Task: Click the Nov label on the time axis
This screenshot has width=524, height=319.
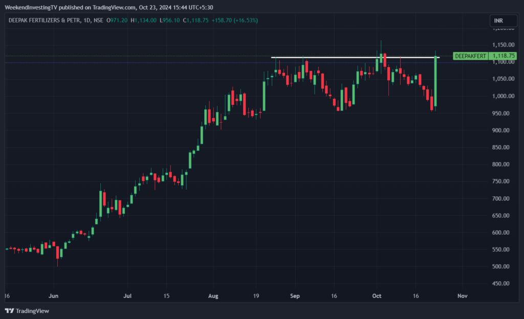Action: point(463,296)
